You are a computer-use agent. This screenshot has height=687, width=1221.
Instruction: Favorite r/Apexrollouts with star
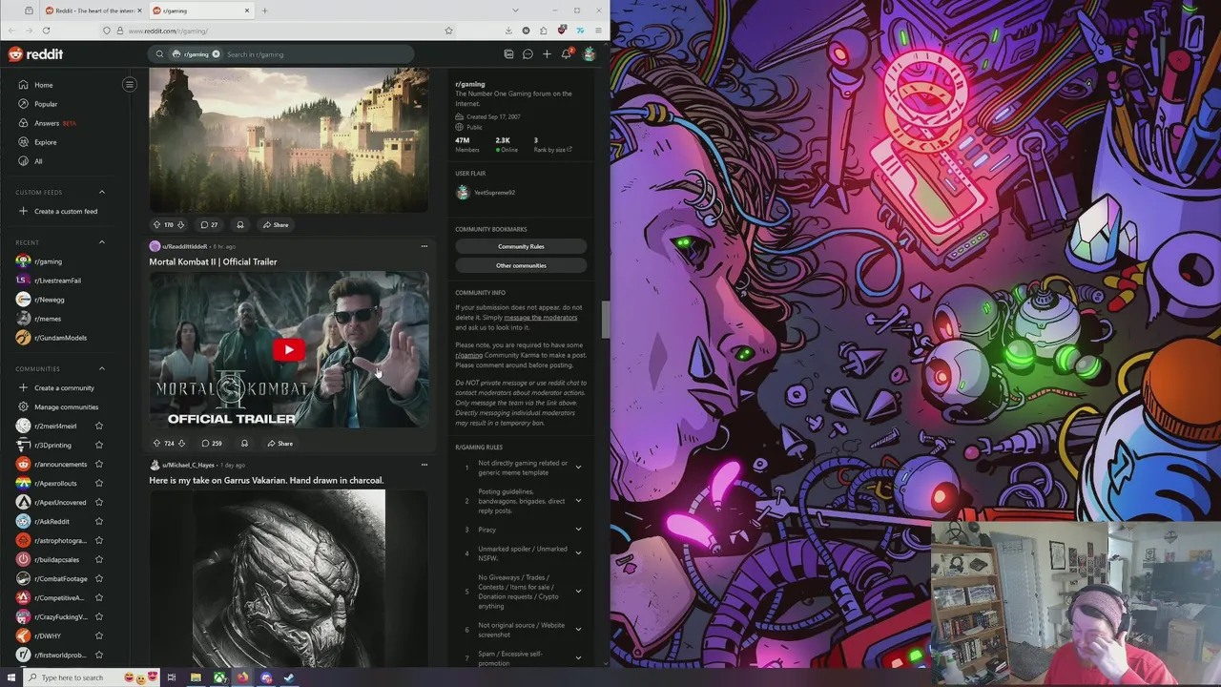[99, 484]
